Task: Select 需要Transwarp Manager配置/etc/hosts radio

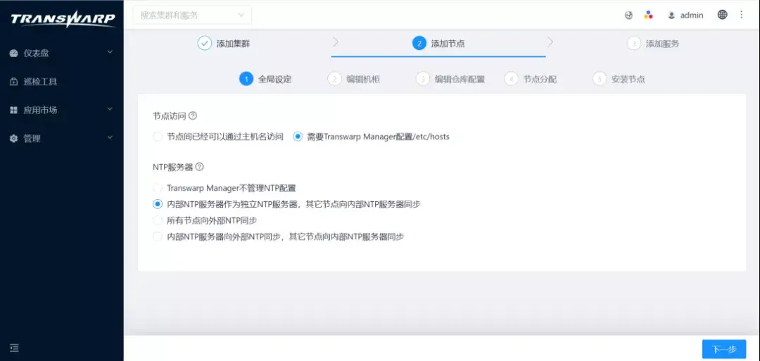Action: point(298,137)
